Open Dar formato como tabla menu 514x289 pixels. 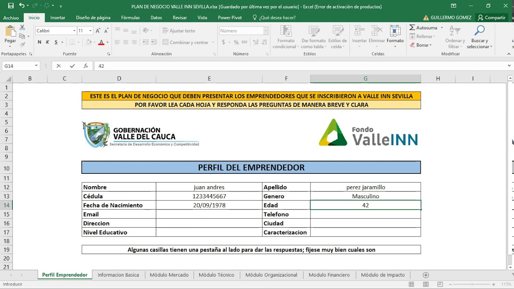(x=314, y=37)
